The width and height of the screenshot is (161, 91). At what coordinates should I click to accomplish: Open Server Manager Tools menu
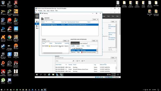point(108,16)
